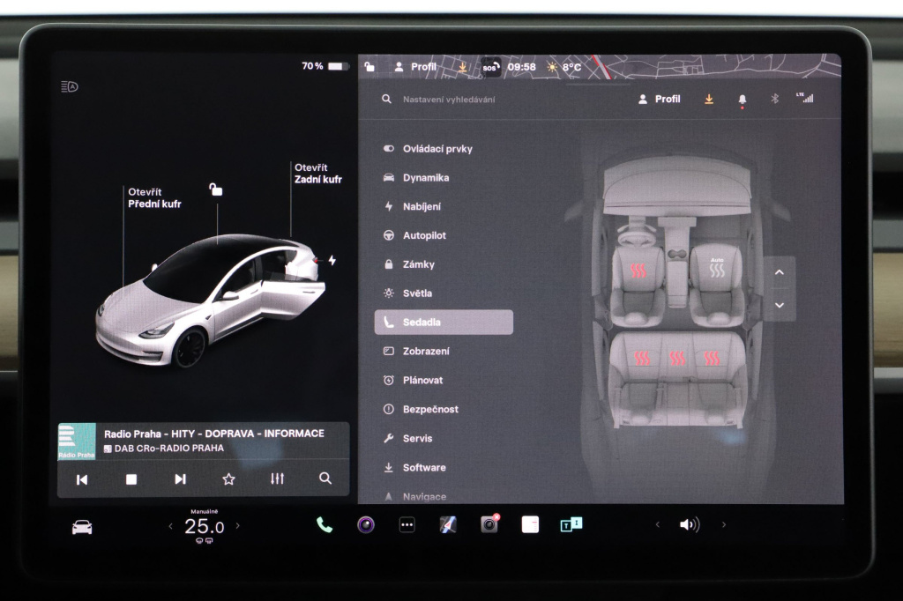Tap the notifications bell icon
This screenshot has height=601, width=903.
pyautogui.click(x=741, y=99)
